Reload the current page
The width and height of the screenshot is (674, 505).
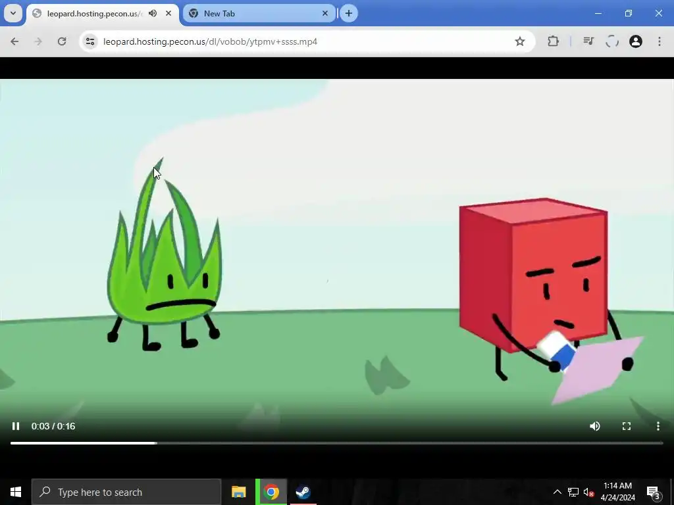62,41
